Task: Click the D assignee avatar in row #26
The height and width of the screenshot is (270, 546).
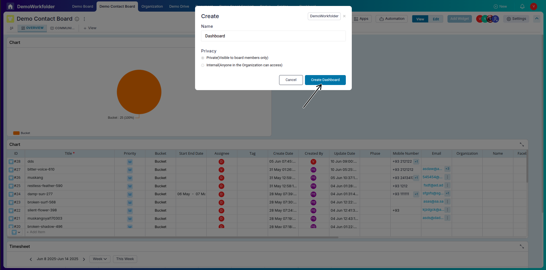Action: 221,178
